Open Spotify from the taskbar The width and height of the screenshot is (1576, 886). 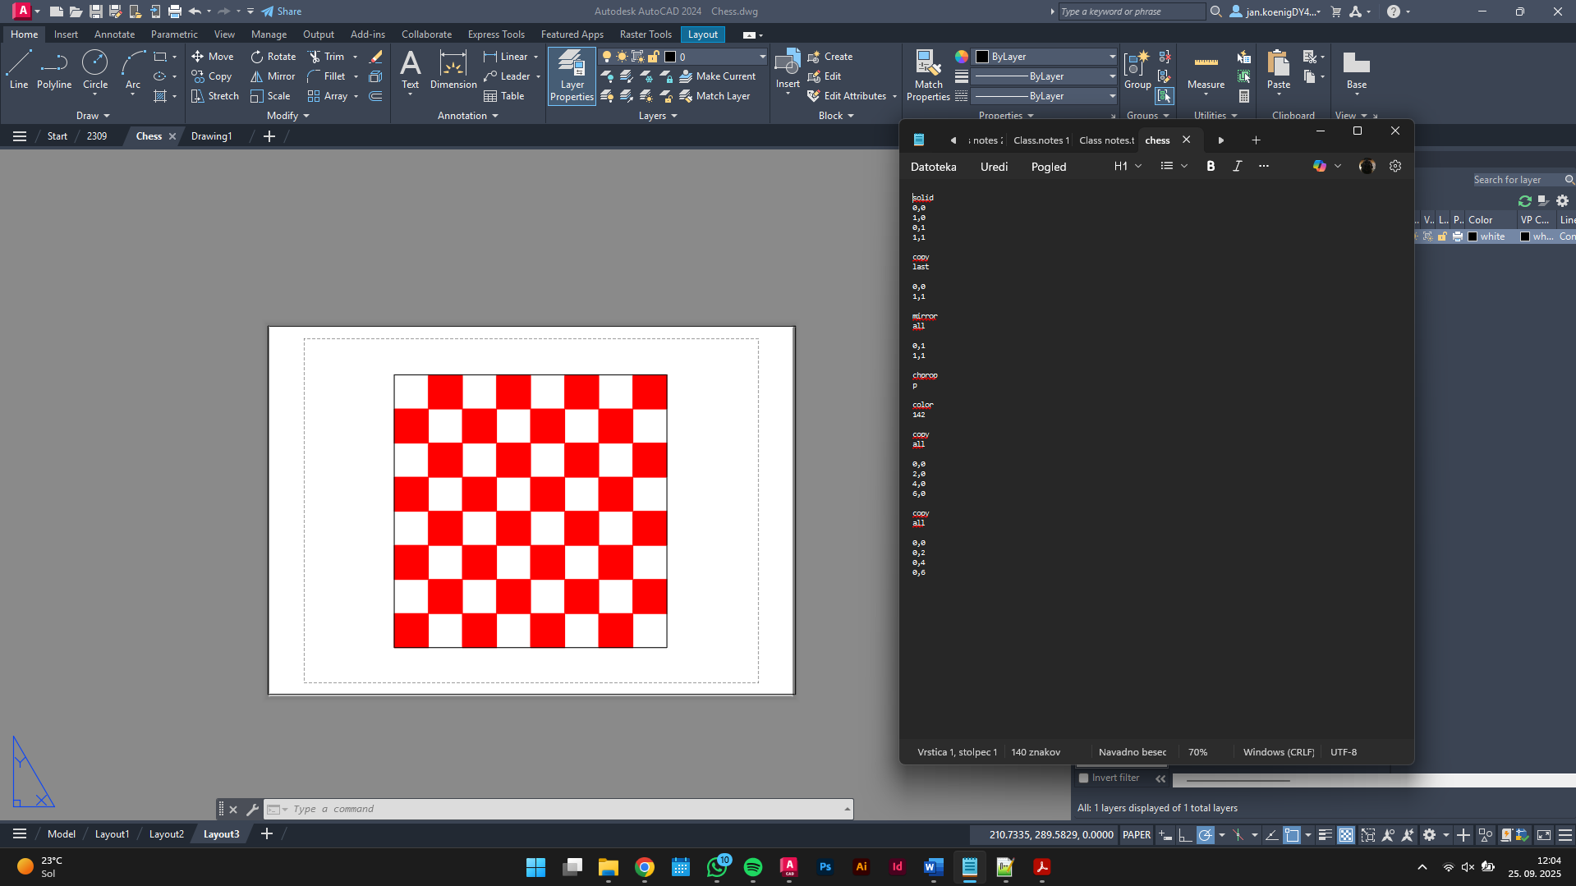click(752, 867)
